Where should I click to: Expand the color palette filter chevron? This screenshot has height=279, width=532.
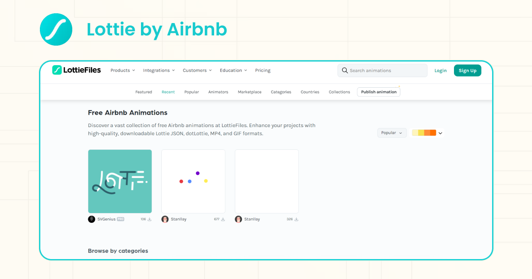coord(440,133)
